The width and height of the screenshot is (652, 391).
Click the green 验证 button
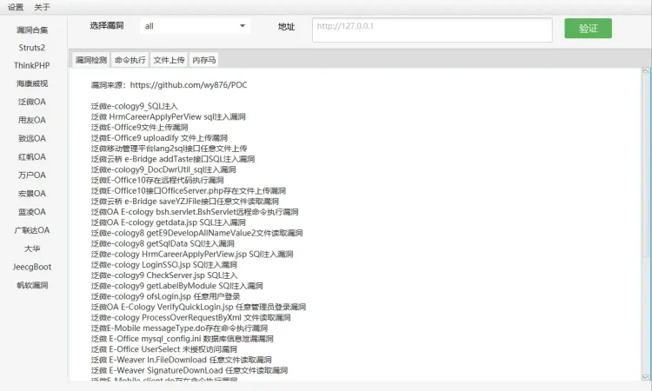pos(588,29)
